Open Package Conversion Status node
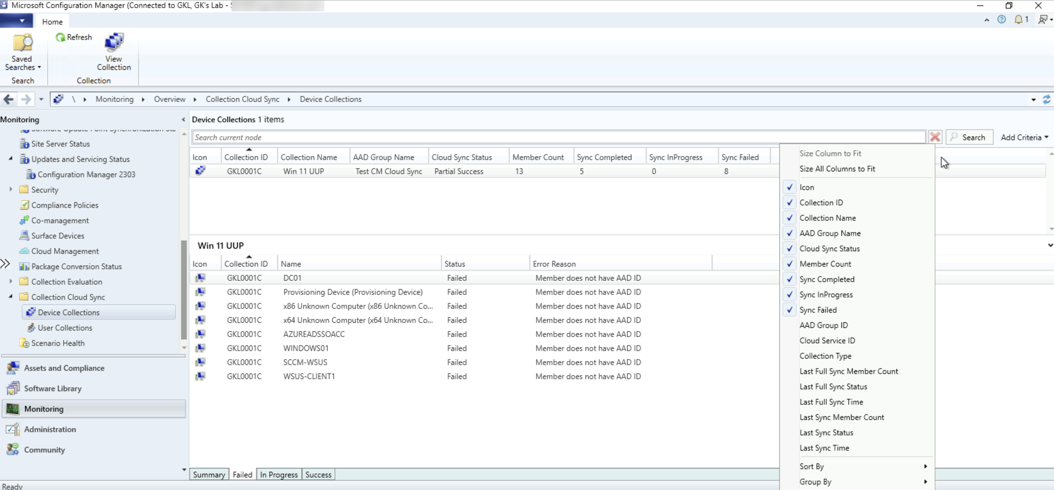The image size is (1054, 490). [76, 267]
